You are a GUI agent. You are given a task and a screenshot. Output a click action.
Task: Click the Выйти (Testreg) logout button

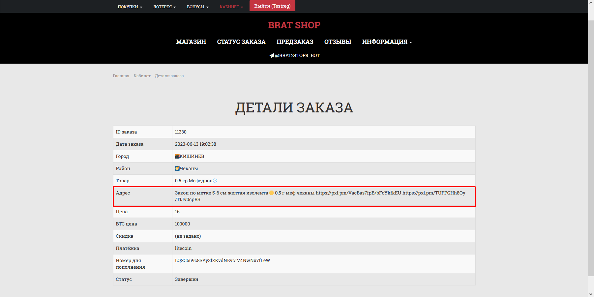(x=272, y=6)
